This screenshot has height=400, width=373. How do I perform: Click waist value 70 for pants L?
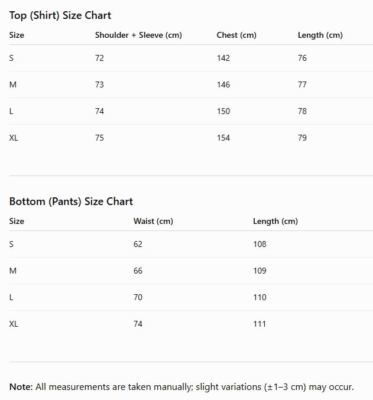pyautogui.click(x=138, y=297)
